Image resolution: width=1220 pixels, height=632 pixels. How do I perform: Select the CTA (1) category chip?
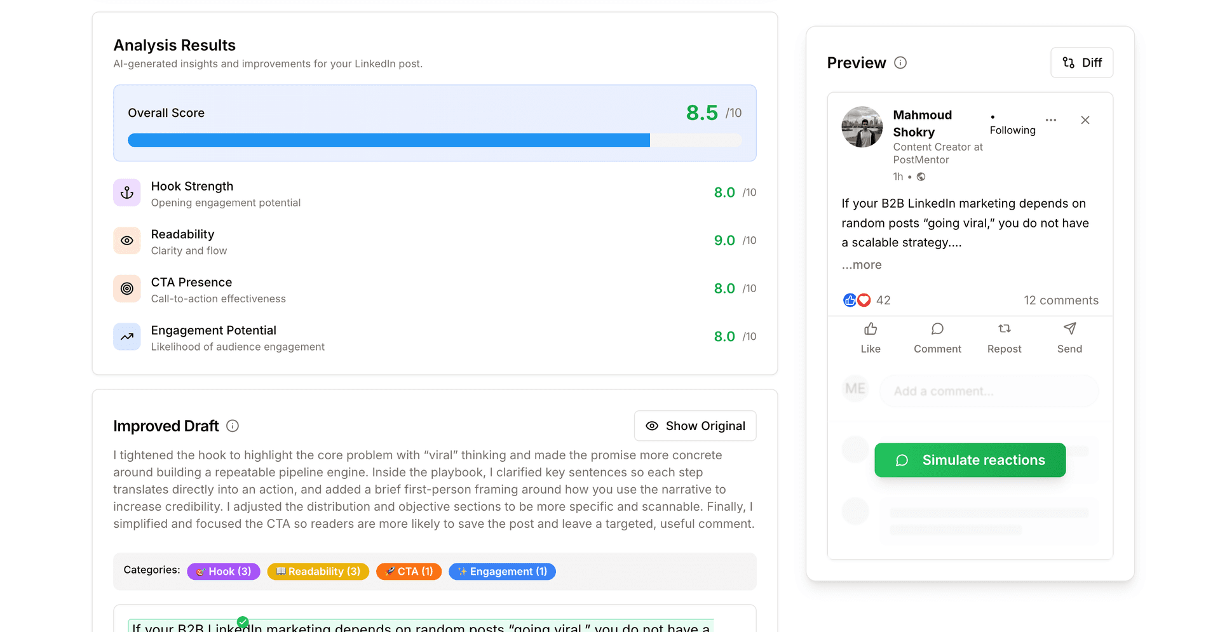click(409, 572)
